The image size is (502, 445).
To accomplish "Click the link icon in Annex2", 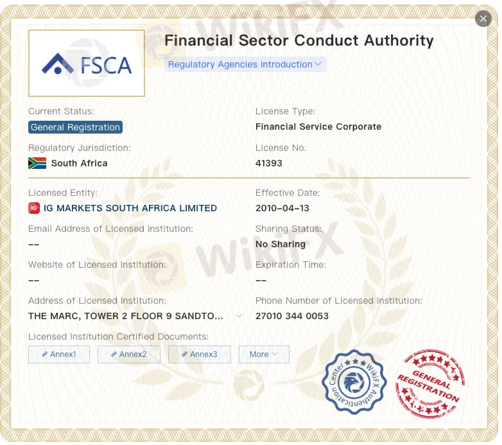I will pyautogui.click(x=114, y=354).
